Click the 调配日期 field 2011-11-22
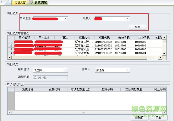Image resolution: width=174 pixels, height=121 pixels. (x=50, y=77)
